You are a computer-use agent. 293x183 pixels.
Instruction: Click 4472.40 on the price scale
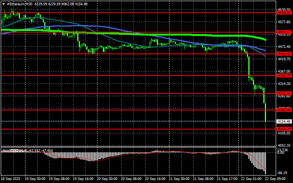284,46
